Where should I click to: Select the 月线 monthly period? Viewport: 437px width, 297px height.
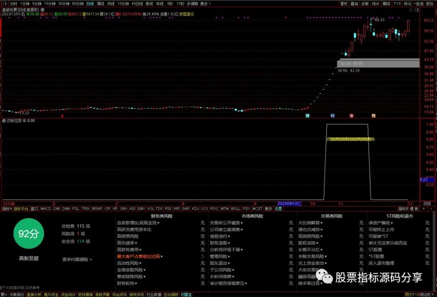point(110,4)
